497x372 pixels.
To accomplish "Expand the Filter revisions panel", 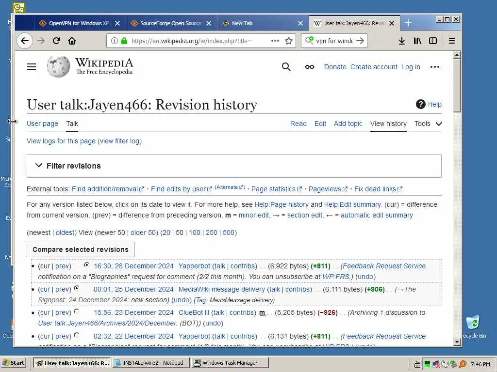I will [234, 166].
